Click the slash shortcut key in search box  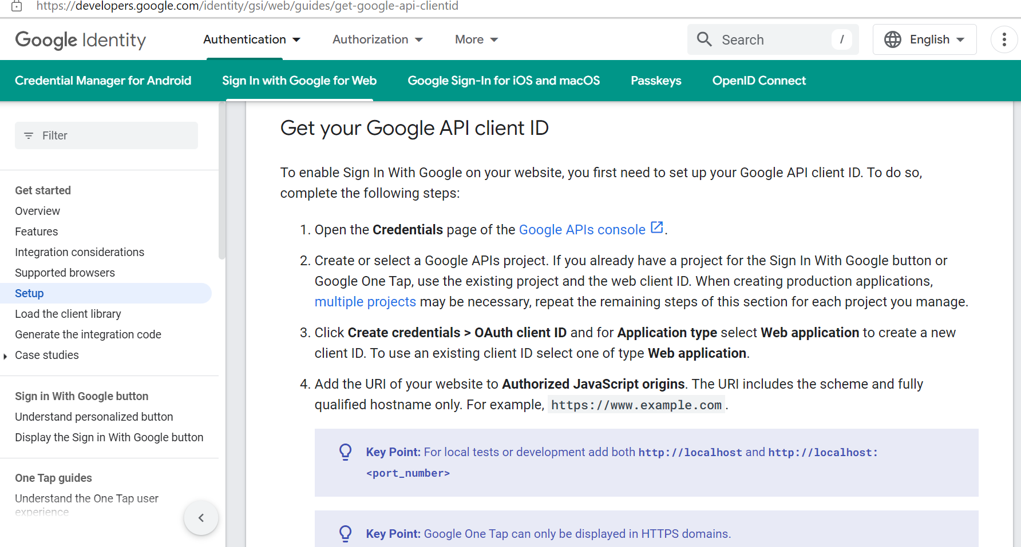841,39
